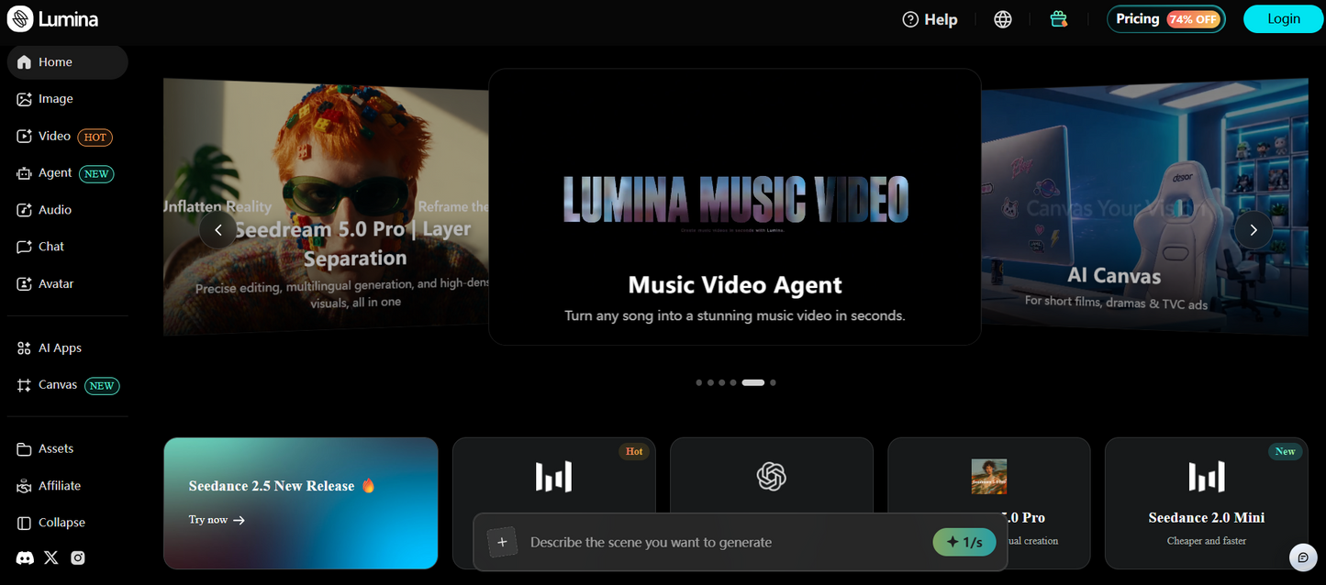Click the NEW badge next to Canvas

pyautogui.click(x=102, y=386)
